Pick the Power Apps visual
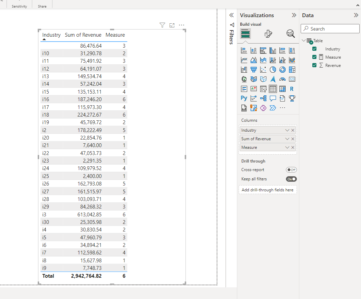Screen dimensions: 361x299 coord(263,108)
